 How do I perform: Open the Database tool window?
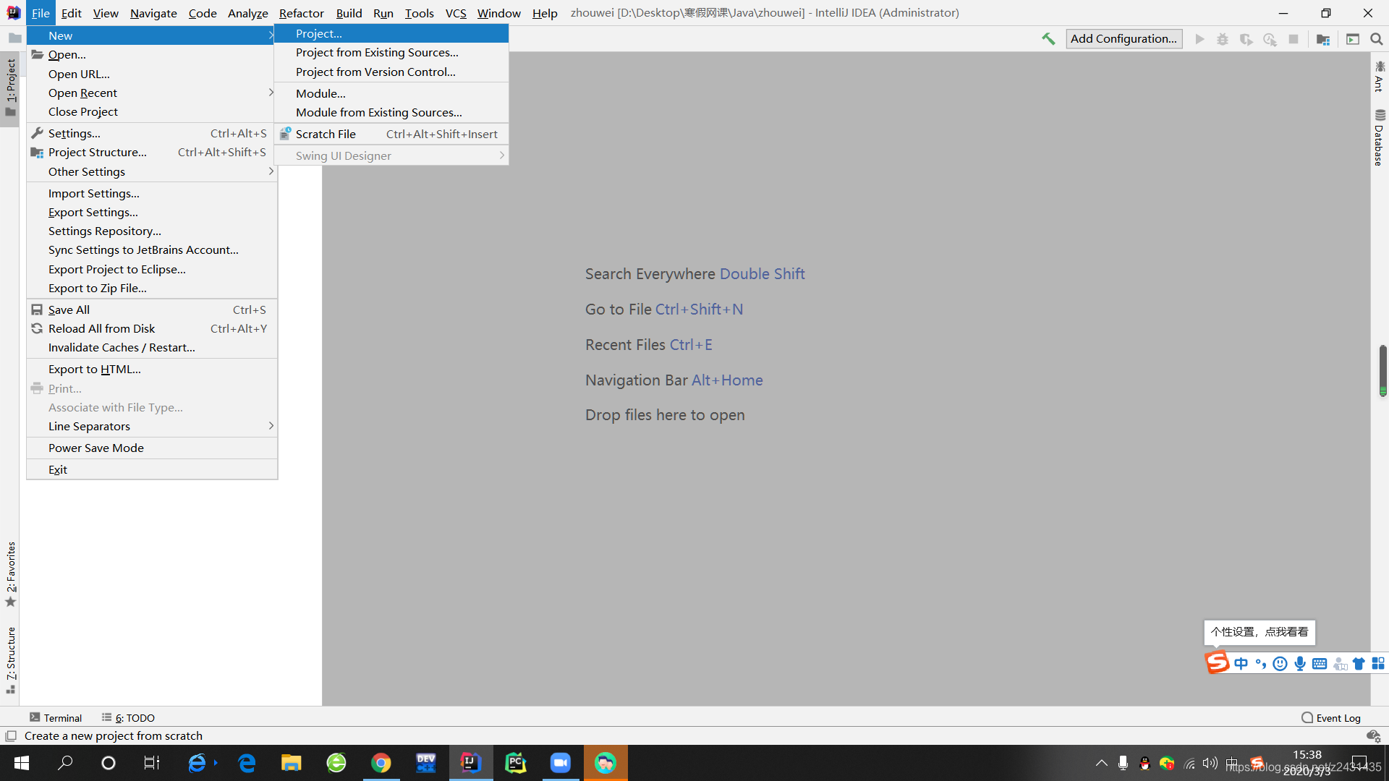pos(1380,138)
